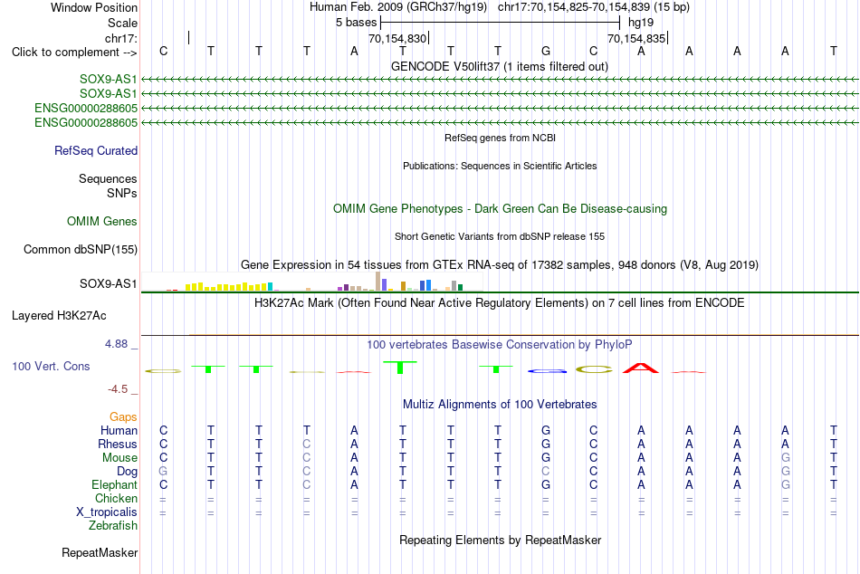This screenshot has height=574, width=860.
Task: Click the 'Human Feb. 2009 (GRCh37/hg19)' header text
Action: pos(398,7)
